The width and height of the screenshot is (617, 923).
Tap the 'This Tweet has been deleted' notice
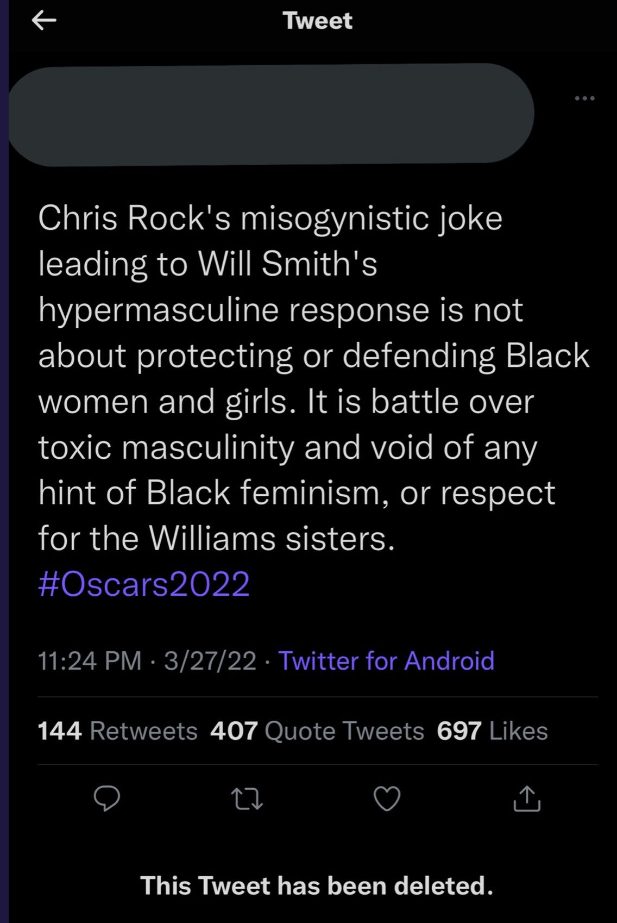point(317,885)
